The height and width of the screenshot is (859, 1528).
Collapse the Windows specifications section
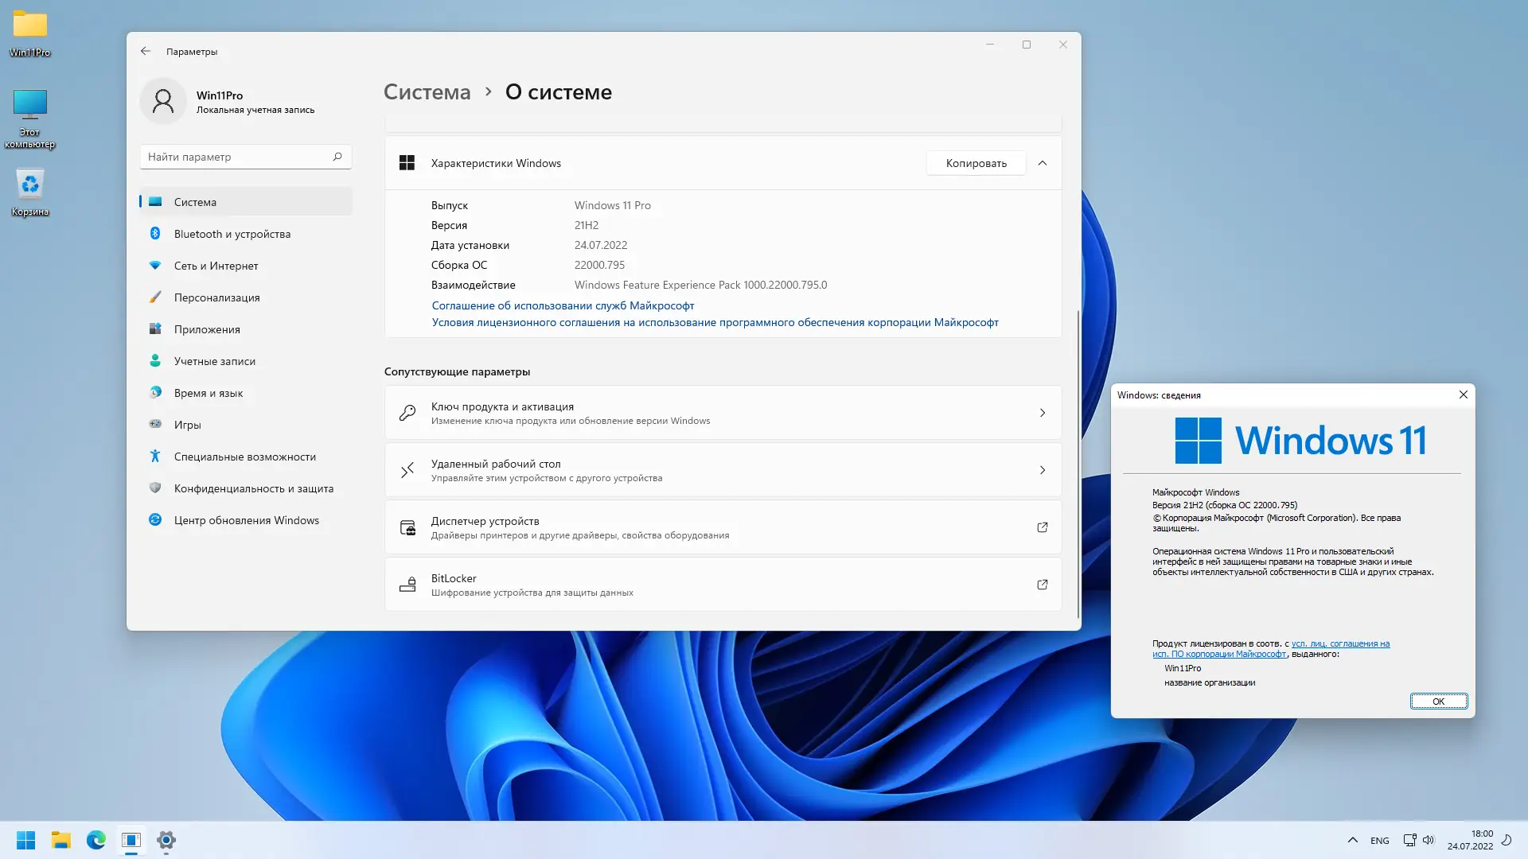1042,163
